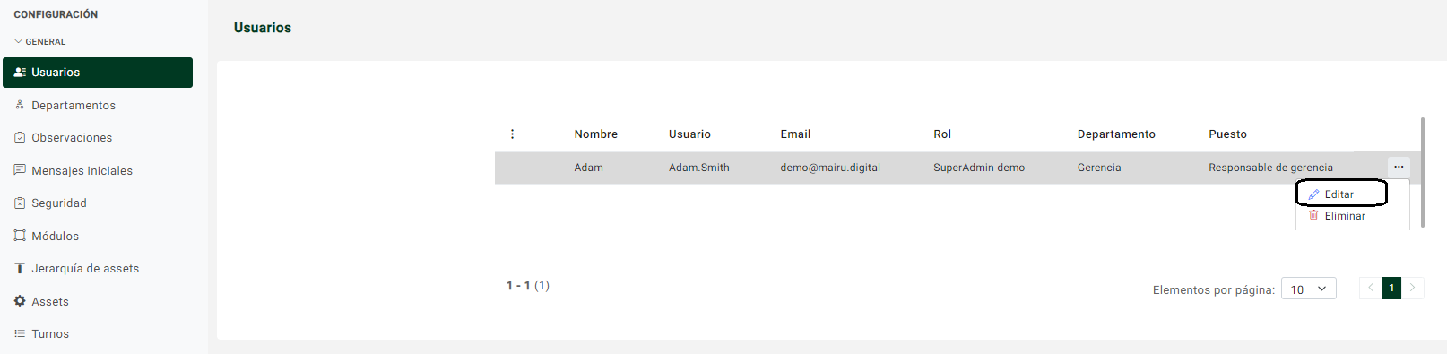This screenshot has width=1447, height=354.
Task: Click the Módulos frame icon
Action: pyautogui.click(x=20, y=236)
